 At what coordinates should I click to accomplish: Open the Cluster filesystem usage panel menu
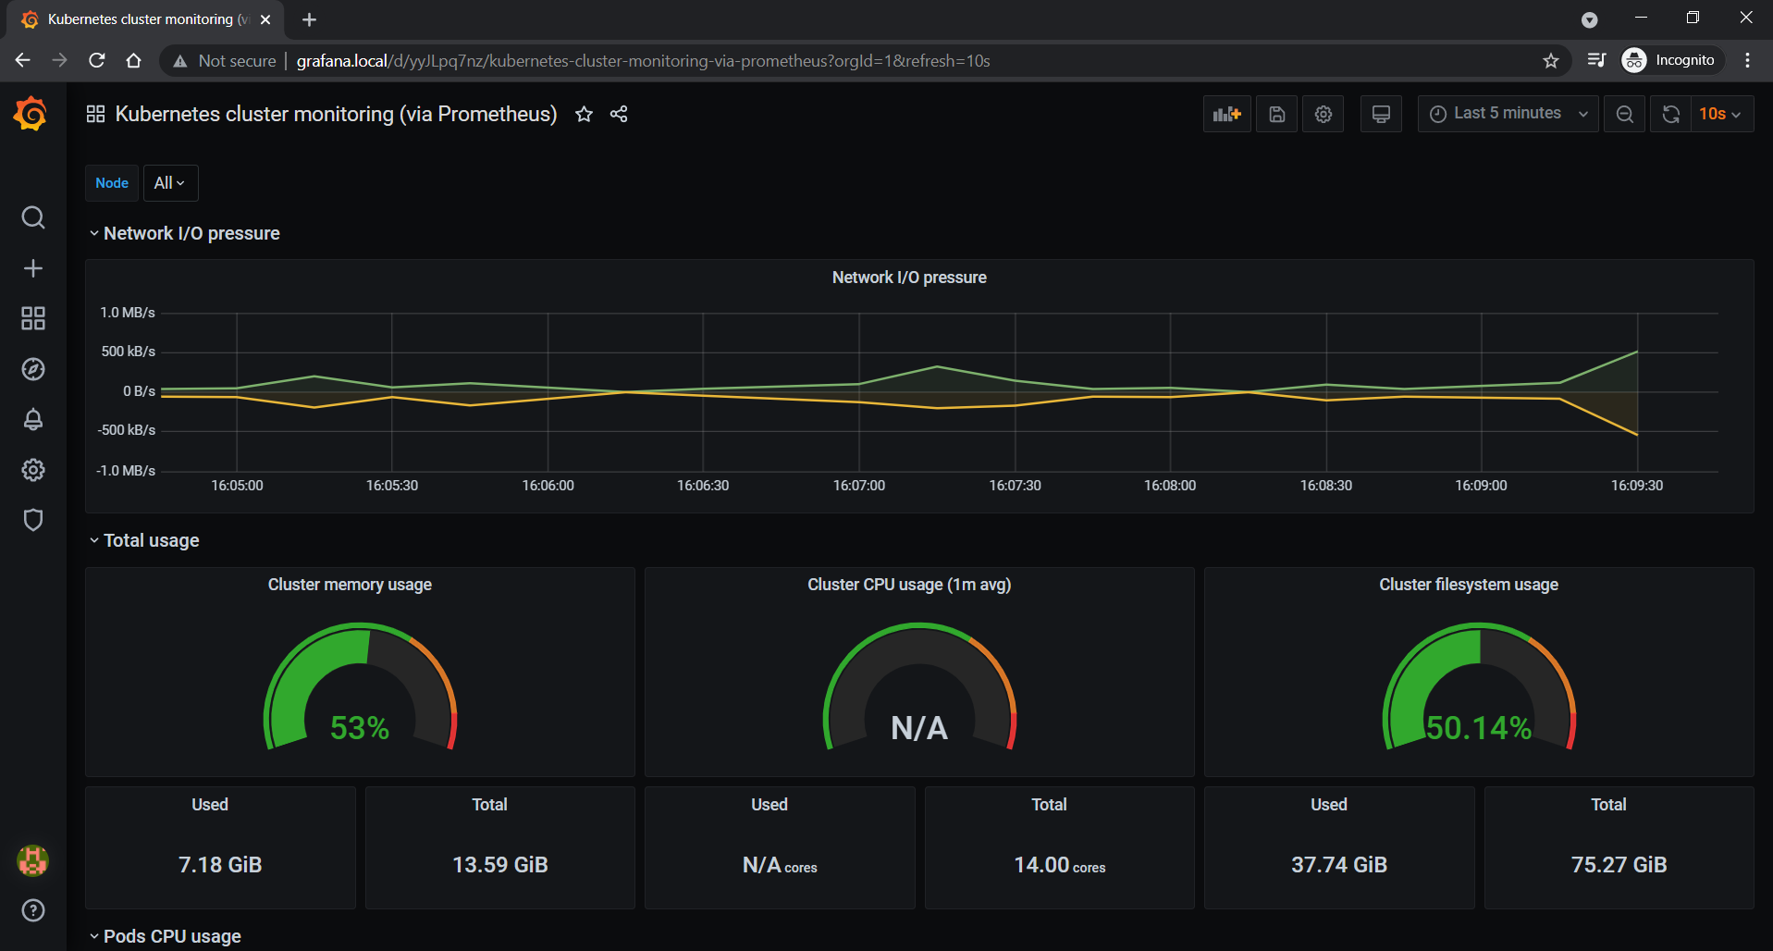click(x=1469, y=585)
